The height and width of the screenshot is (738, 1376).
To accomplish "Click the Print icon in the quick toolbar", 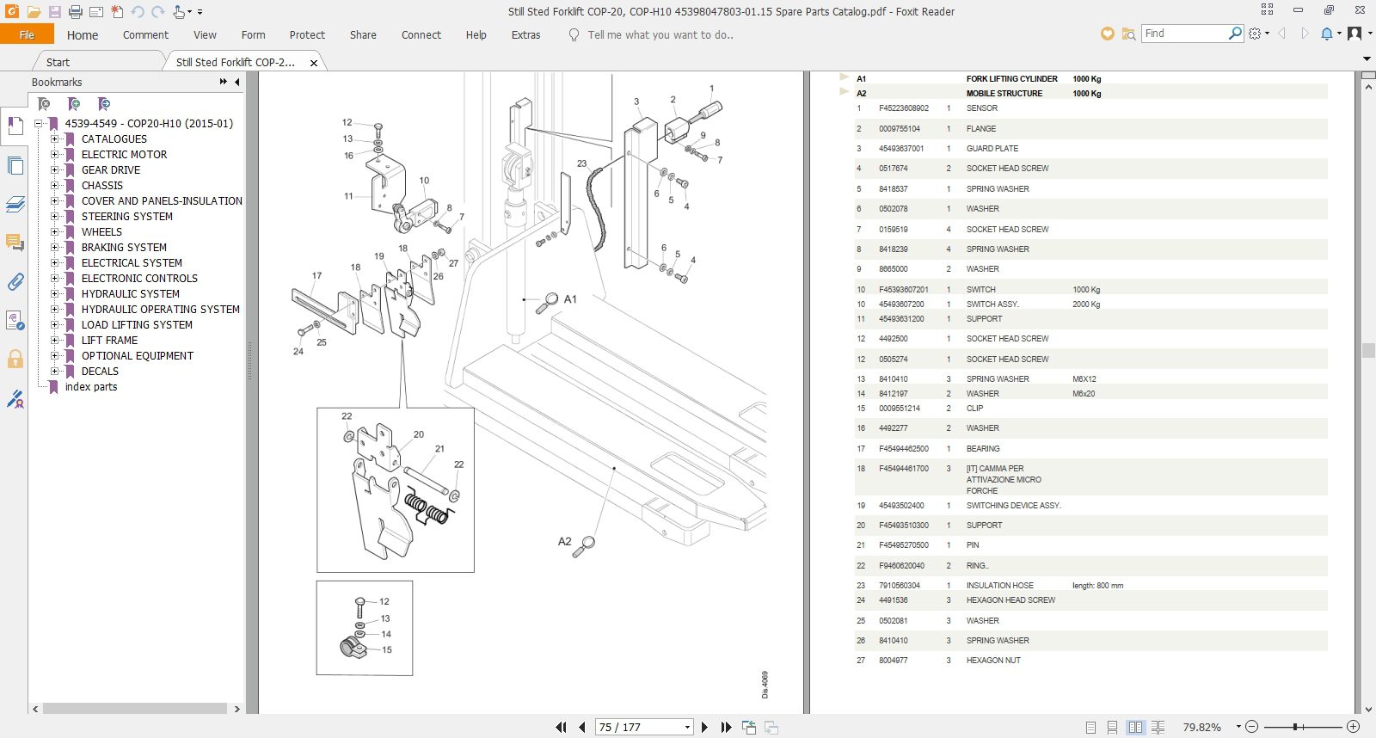I will (75, 12).
